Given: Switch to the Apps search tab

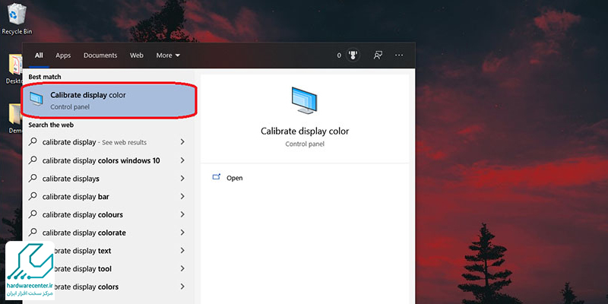Looking at the screenshot, I should [63, 55].
